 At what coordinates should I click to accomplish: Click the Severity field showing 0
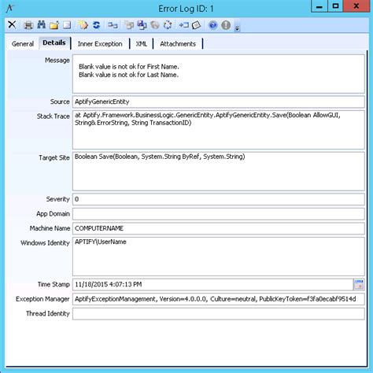pos(219,199)
